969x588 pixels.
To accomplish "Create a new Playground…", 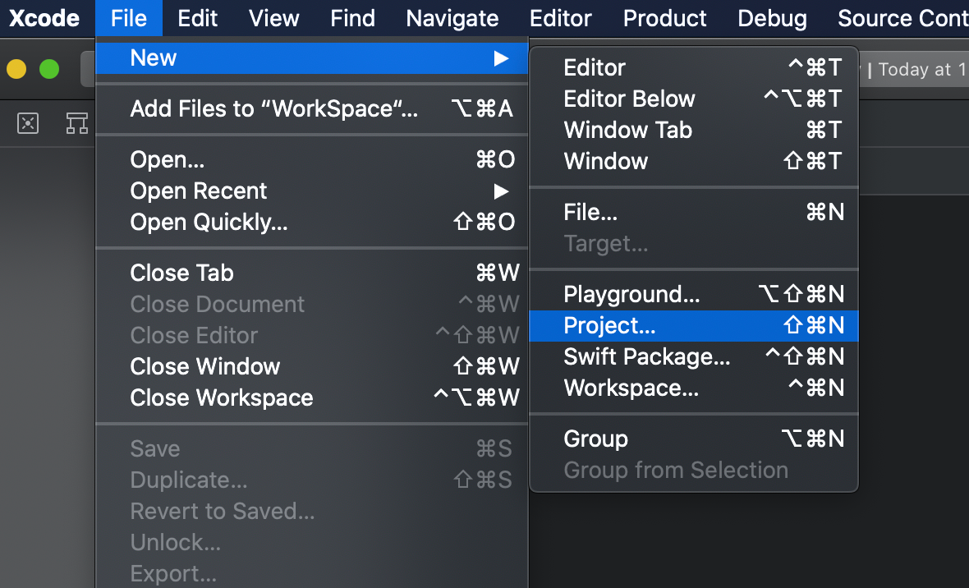I will point(694,294).
